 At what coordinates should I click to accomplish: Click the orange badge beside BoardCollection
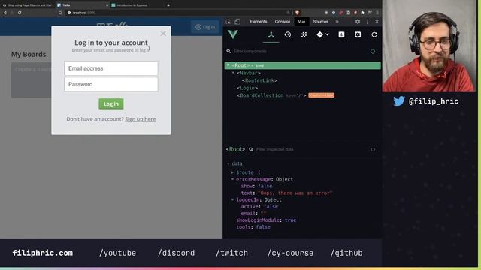(321, 95)
